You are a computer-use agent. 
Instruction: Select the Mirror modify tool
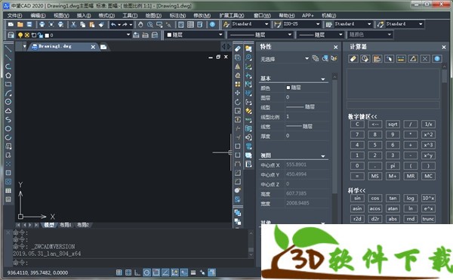pyautogui.click(x=238, y=66)
